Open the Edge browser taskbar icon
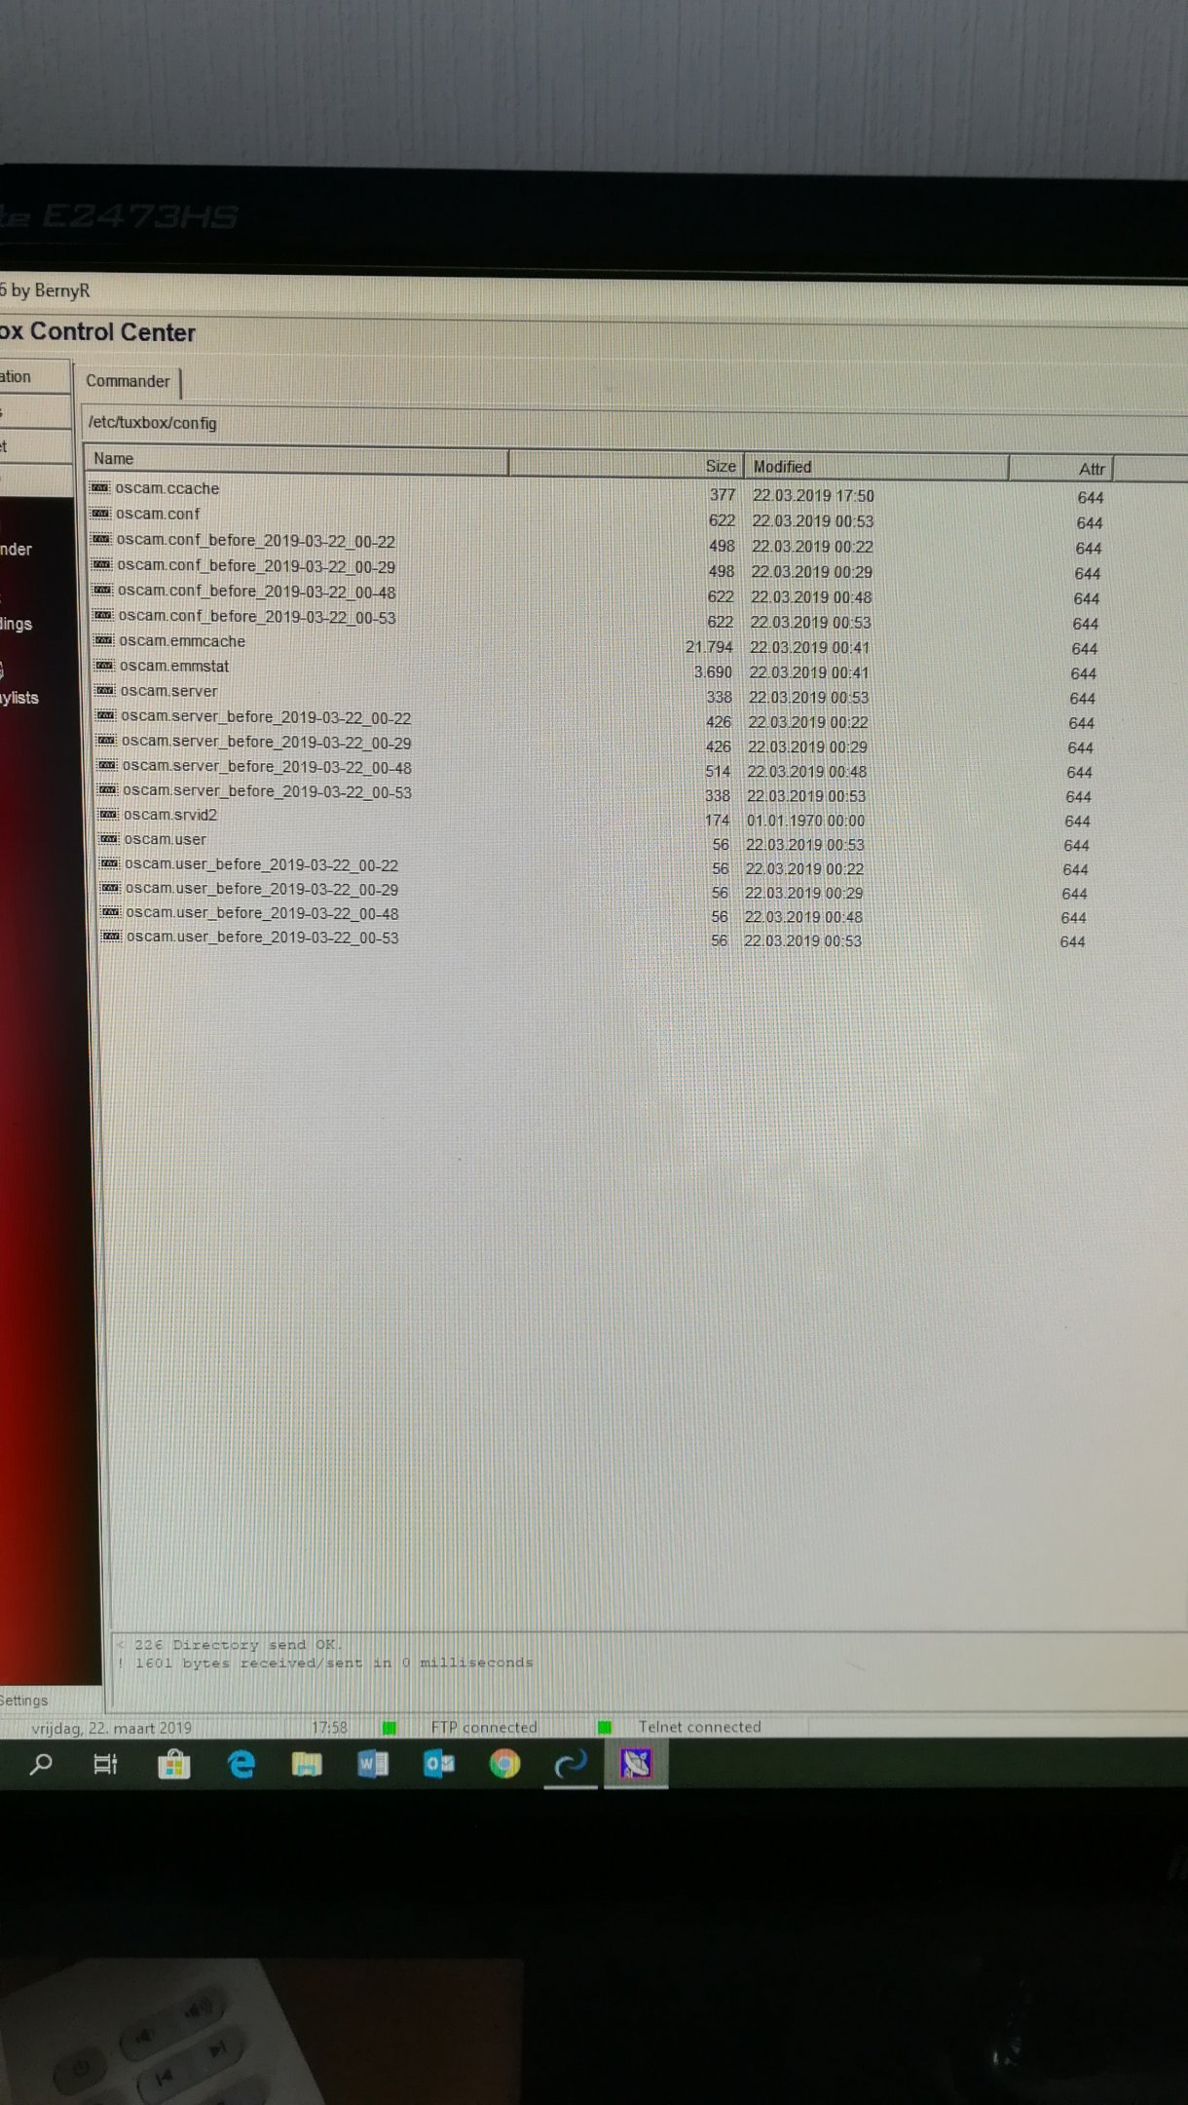1188x2105 pixels. pos(241,1764)
